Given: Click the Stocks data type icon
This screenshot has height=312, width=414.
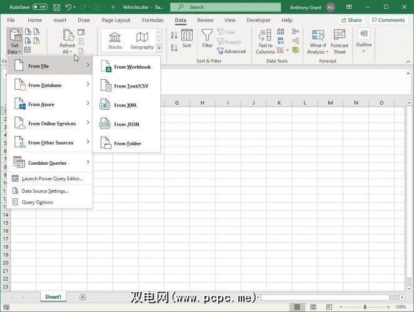Looking at the screenshot, I should click(115, 40).
